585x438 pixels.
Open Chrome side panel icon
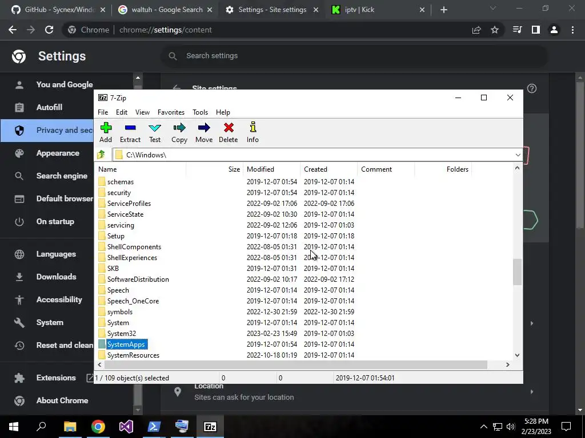[x=536, y=30]
